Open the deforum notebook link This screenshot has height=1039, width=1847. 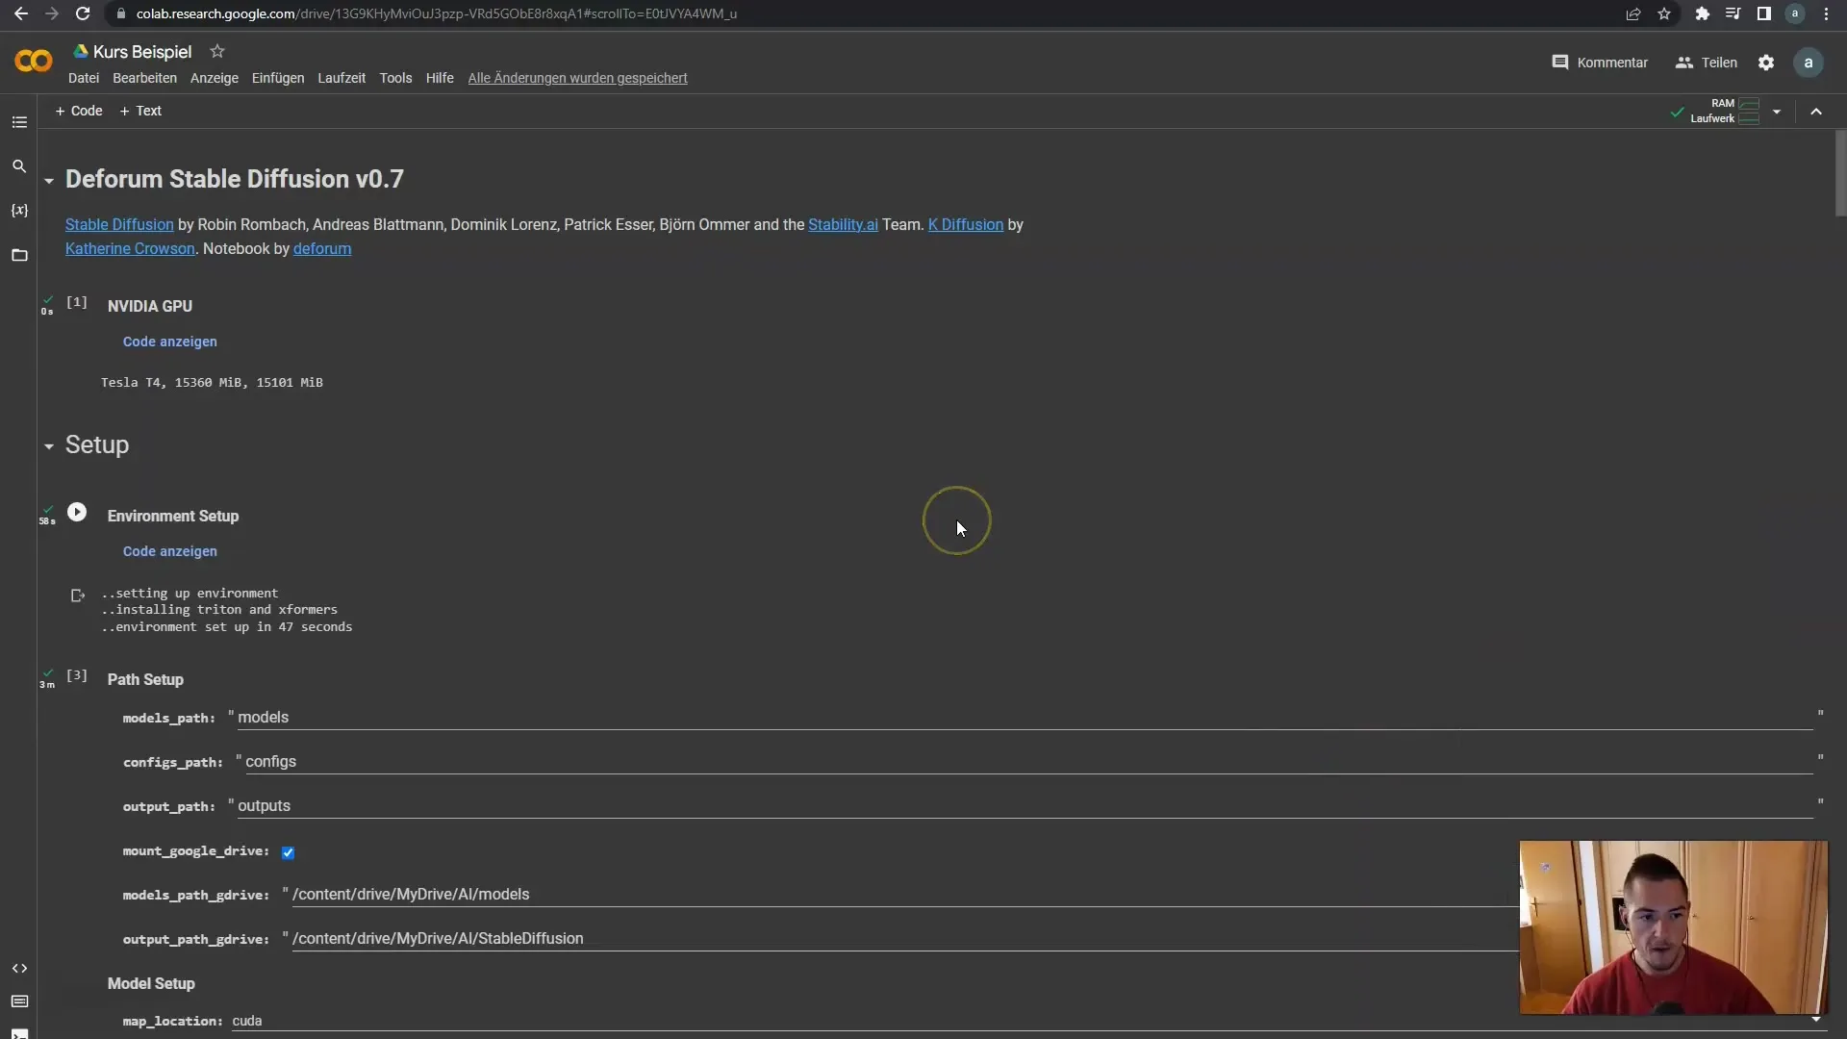click(x=322, y=248)
